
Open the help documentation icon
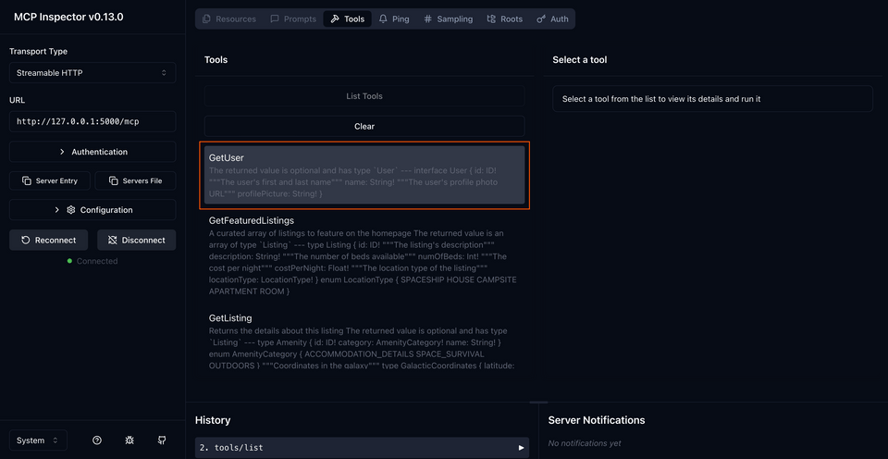click(97, 440)
